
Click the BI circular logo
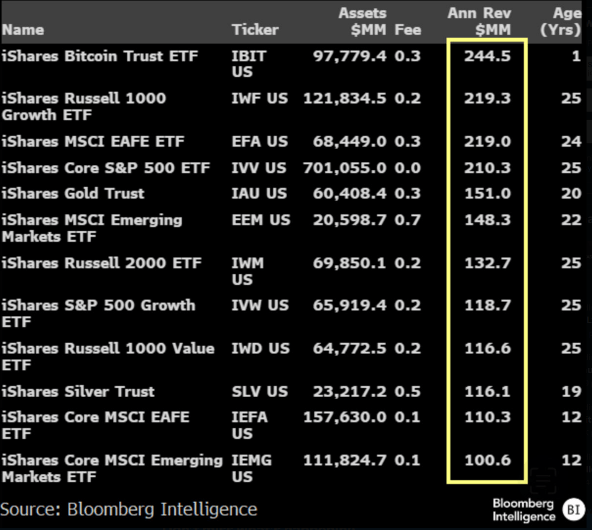[573, 510]
